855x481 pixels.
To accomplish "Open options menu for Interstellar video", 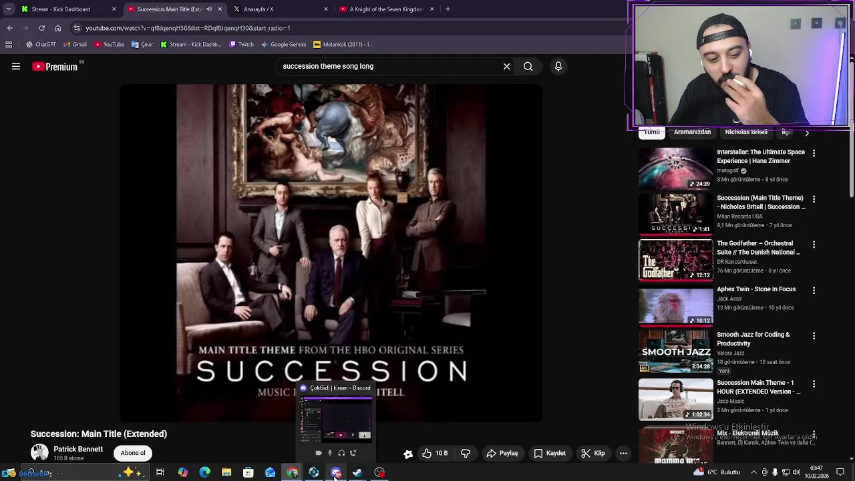I will tap(814, 154).
